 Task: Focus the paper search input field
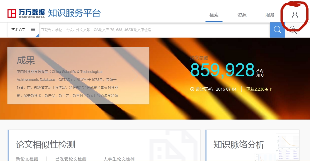pos(154,30)
